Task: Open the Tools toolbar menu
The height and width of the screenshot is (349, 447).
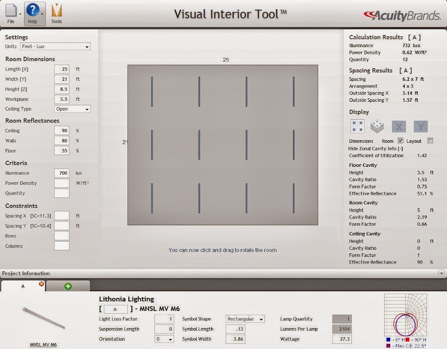Action: 56,13
